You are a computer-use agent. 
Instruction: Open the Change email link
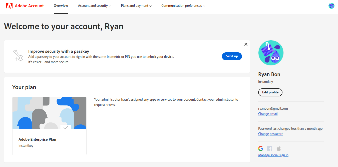click(x=268, y=114)
